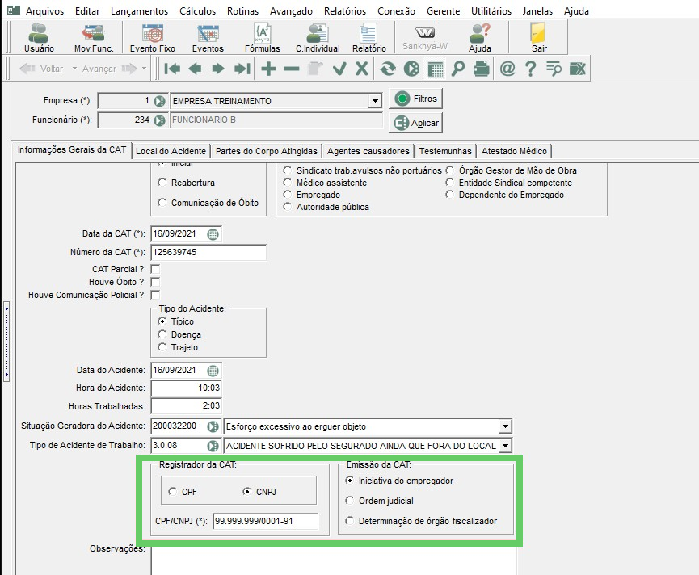This screenshot has height=575, width=699.
Task: Open the Evento Fixo icon
Action: click(153, 37)
